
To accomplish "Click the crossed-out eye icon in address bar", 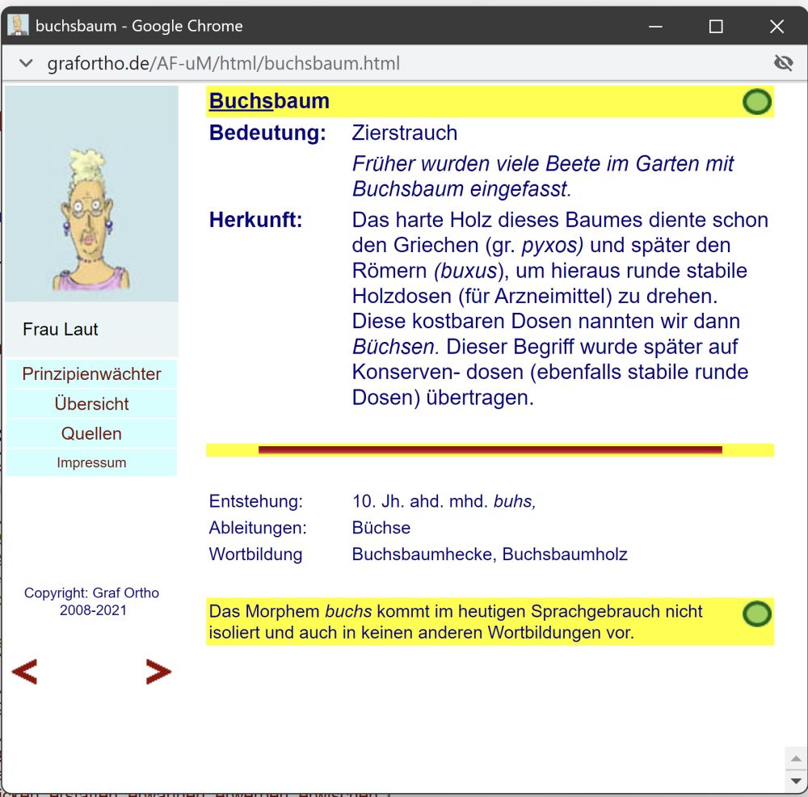I will [x=782, y=63].
